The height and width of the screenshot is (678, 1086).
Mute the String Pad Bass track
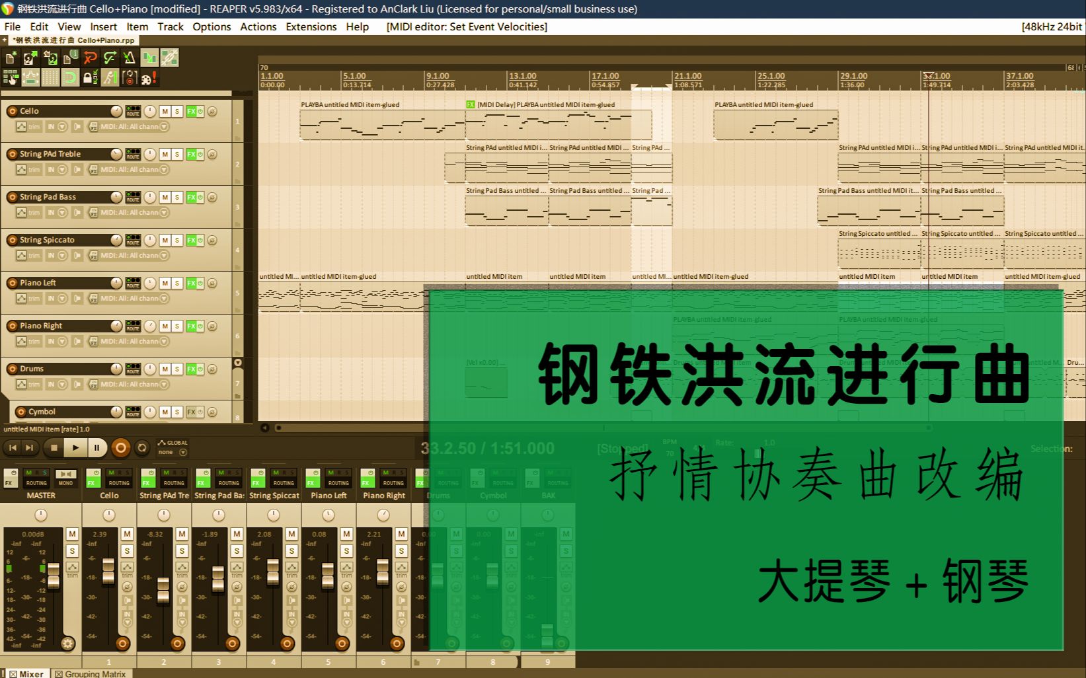(x=165, y=197)
